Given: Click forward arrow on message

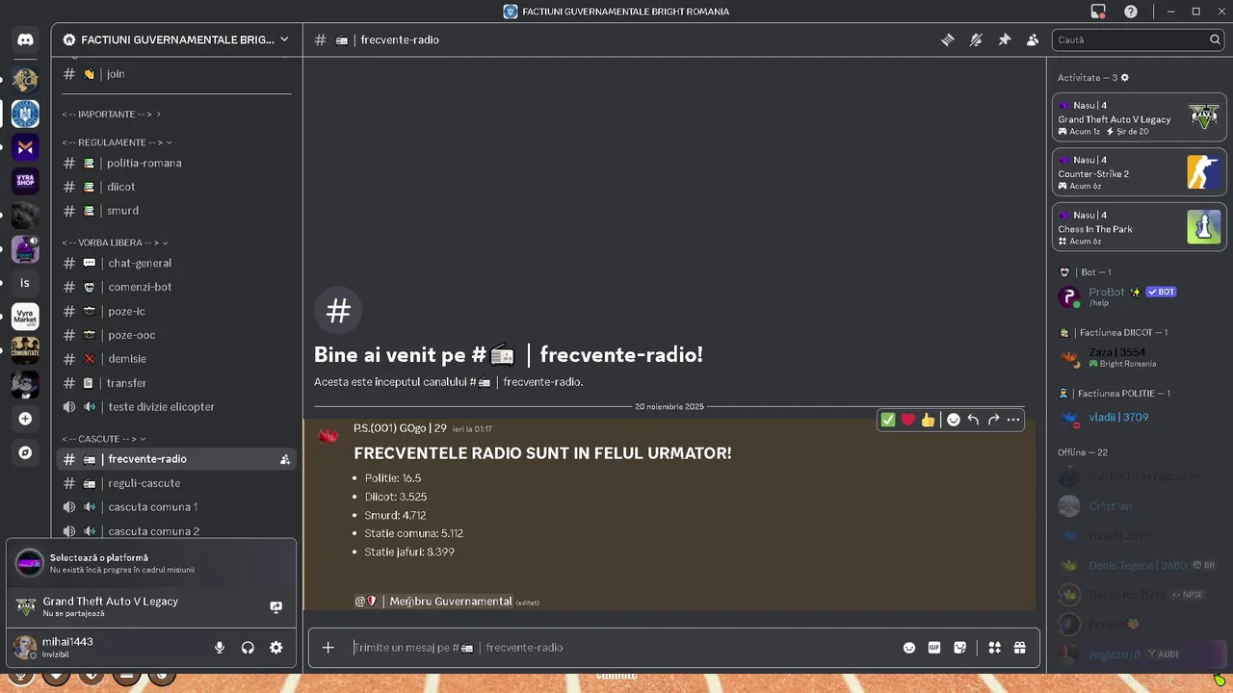Looking at the screenshot, I should pyautogui.click(x=993, y=420).
